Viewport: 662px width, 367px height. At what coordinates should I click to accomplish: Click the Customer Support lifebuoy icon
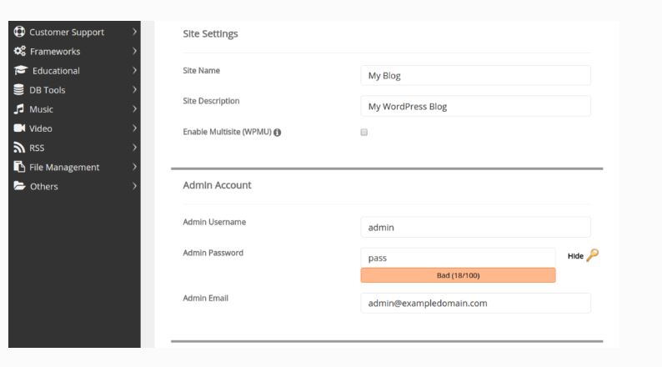point(19,32)
